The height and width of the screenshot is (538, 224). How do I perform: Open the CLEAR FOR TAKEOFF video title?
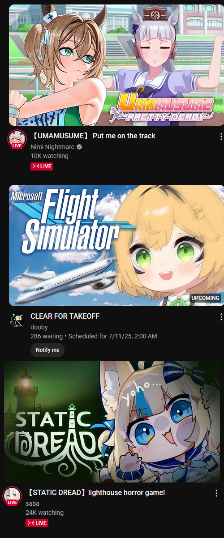pyautogui.click(x=65, y=316)
